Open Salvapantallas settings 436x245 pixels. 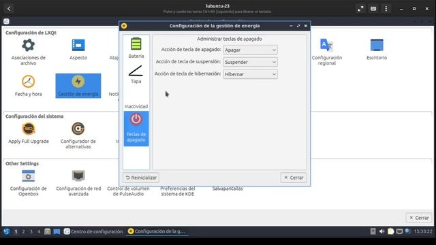[x=228, y=189]
